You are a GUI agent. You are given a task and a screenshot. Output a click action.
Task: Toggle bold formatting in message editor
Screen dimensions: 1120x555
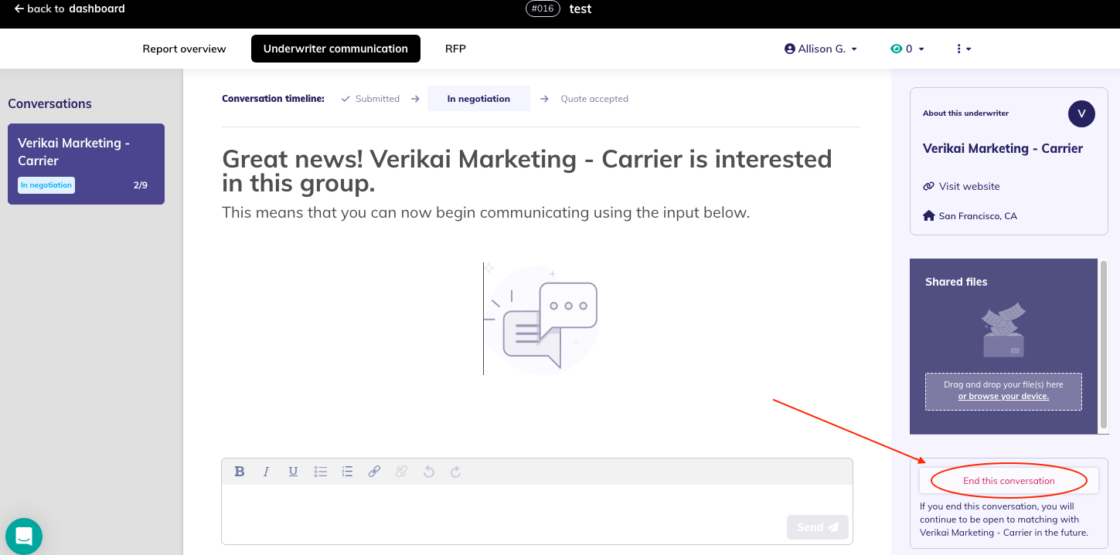click(x=240, y=472)
